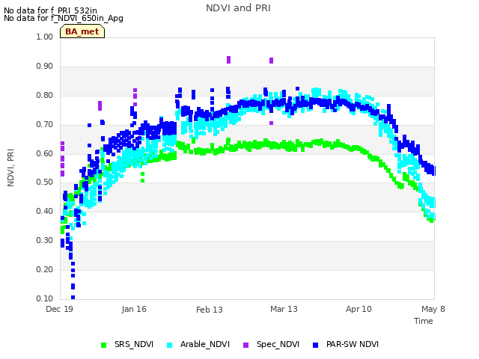Image resolution: width=479 pixels, height=359 pixels.
Task: Click the Apr 10 x-axis label
Action: click(359, 309)
